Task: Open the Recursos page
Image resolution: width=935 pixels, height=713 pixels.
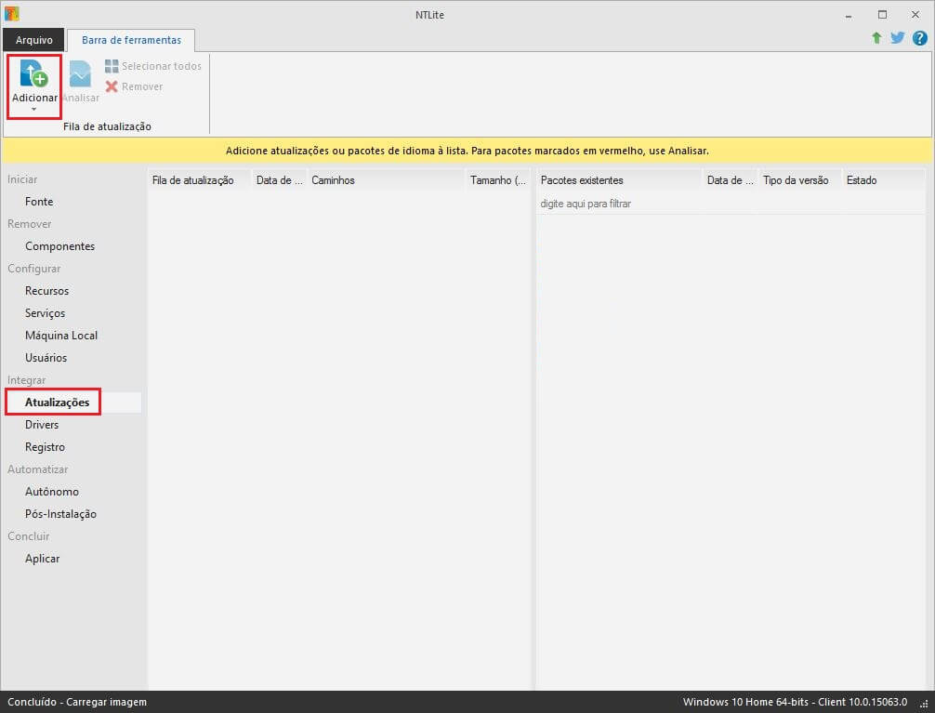Action: (46, 291)
